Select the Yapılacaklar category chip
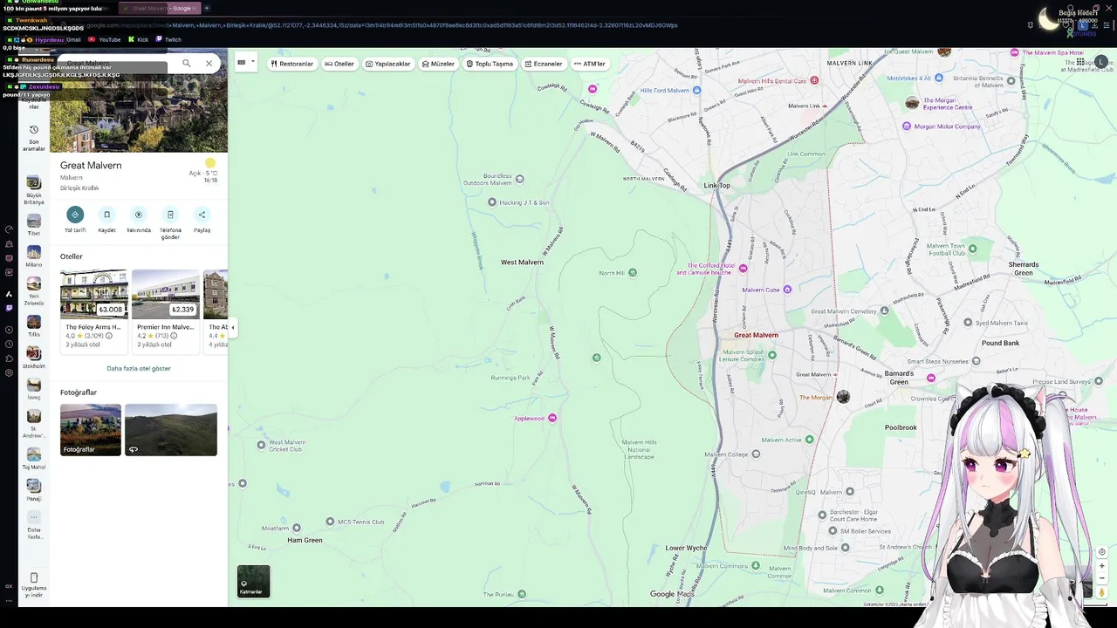Viewport: 1117px width, 628px height. (387, 64)
